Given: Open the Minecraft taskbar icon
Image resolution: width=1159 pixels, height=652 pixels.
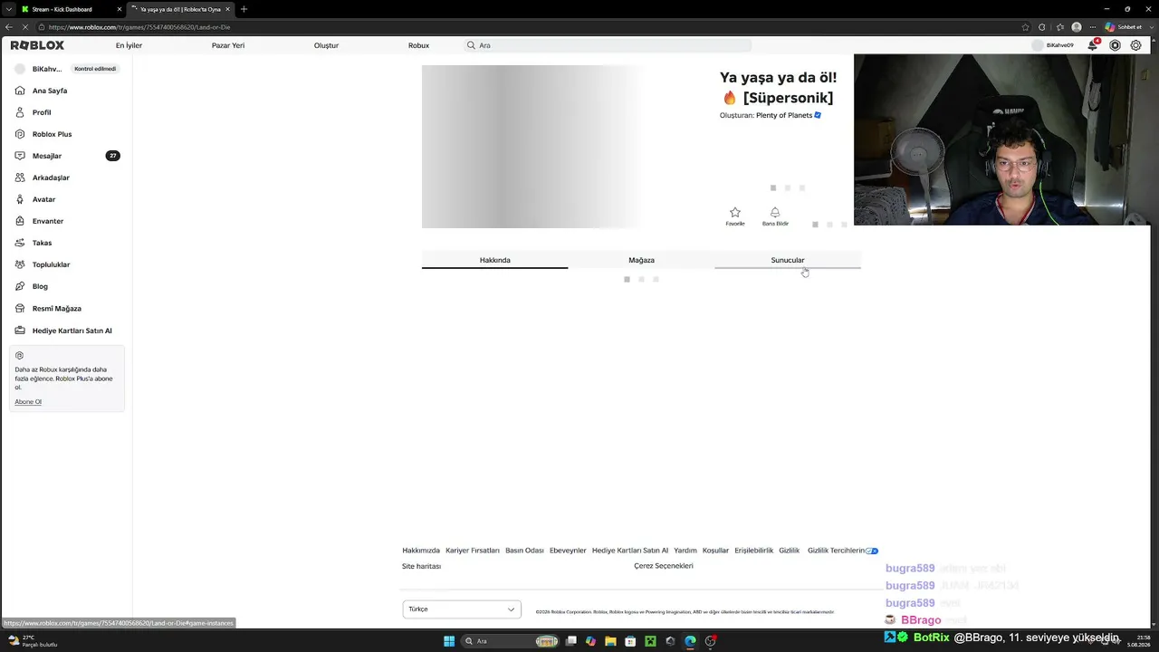Looking at the screenshot, I should [x=650, y=641].
